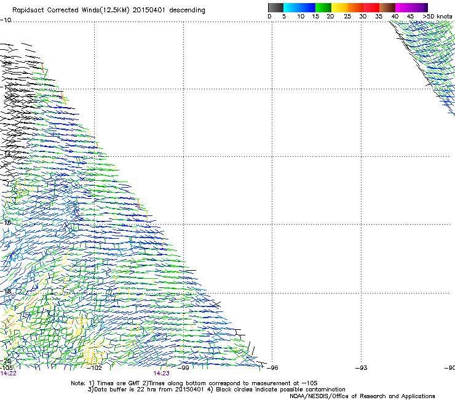
Task: Click the 14:23 time stamp
Action: click(161, 374)
